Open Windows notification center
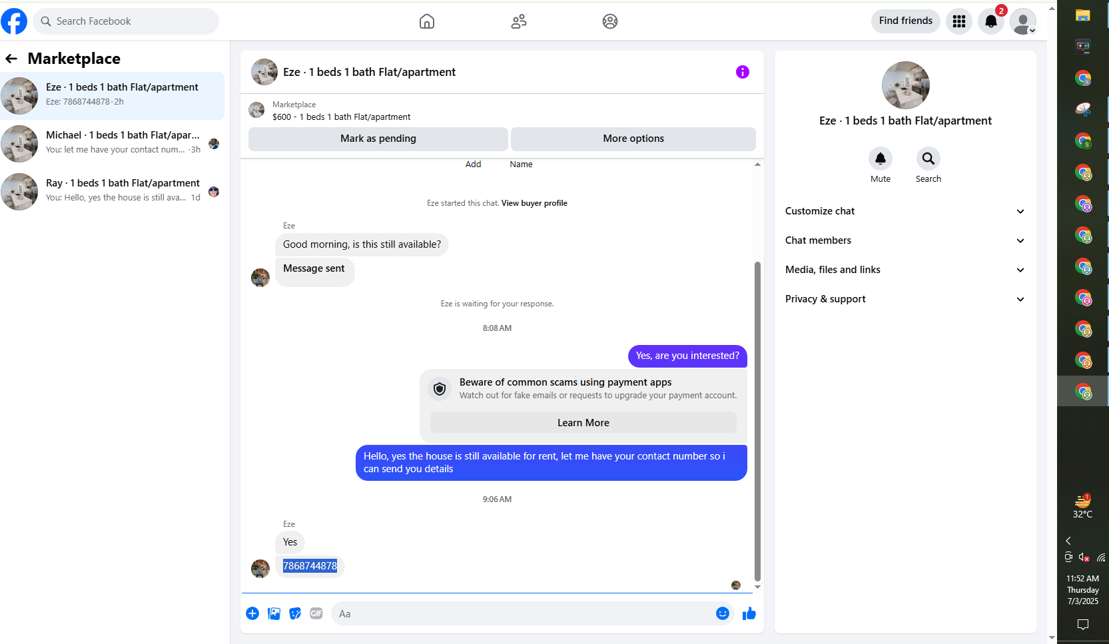1109x644 pixels. point(1083,625)
